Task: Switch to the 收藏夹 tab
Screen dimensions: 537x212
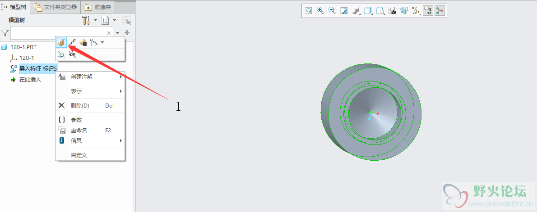Action: (99, 7)
